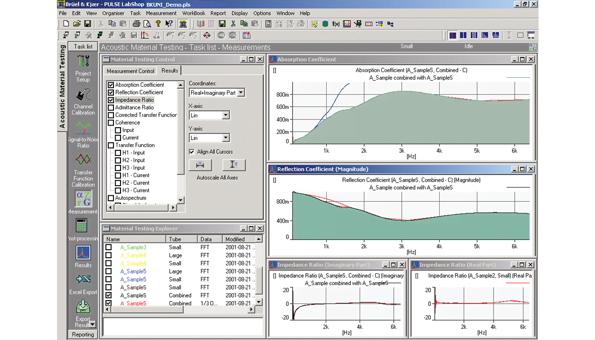595x340 pixels.
Task: Open the Coordinates dropdown
Action: pos(241,93)
